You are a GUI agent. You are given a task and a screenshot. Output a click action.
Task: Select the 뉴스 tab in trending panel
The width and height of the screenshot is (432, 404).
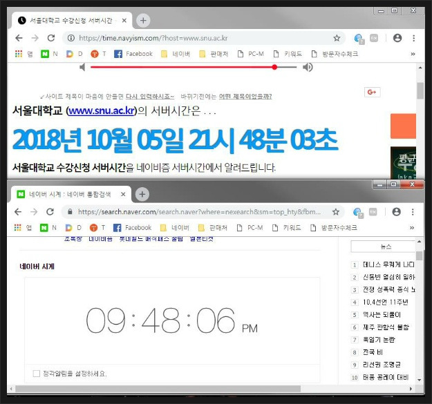(386, 247)
